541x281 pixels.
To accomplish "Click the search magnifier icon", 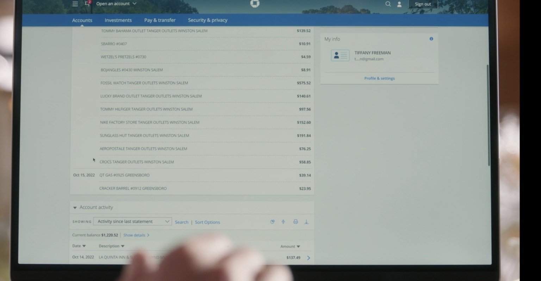I will pos(388,4).
